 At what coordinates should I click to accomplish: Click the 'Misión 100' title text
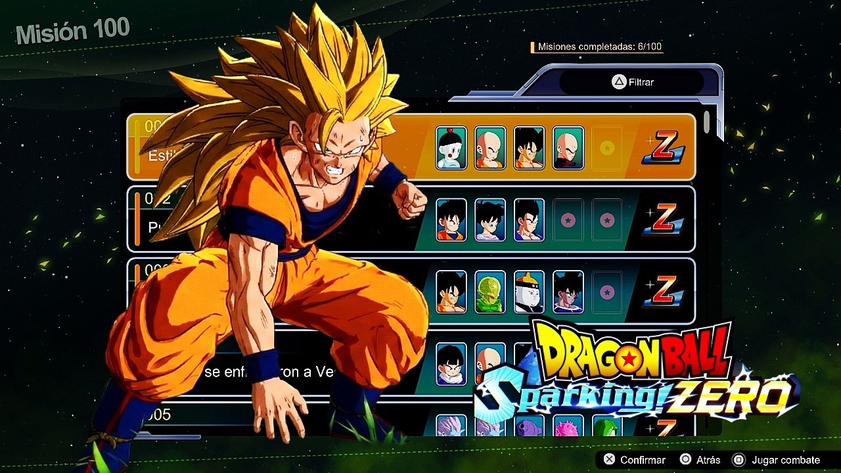(x=72, y=32)
